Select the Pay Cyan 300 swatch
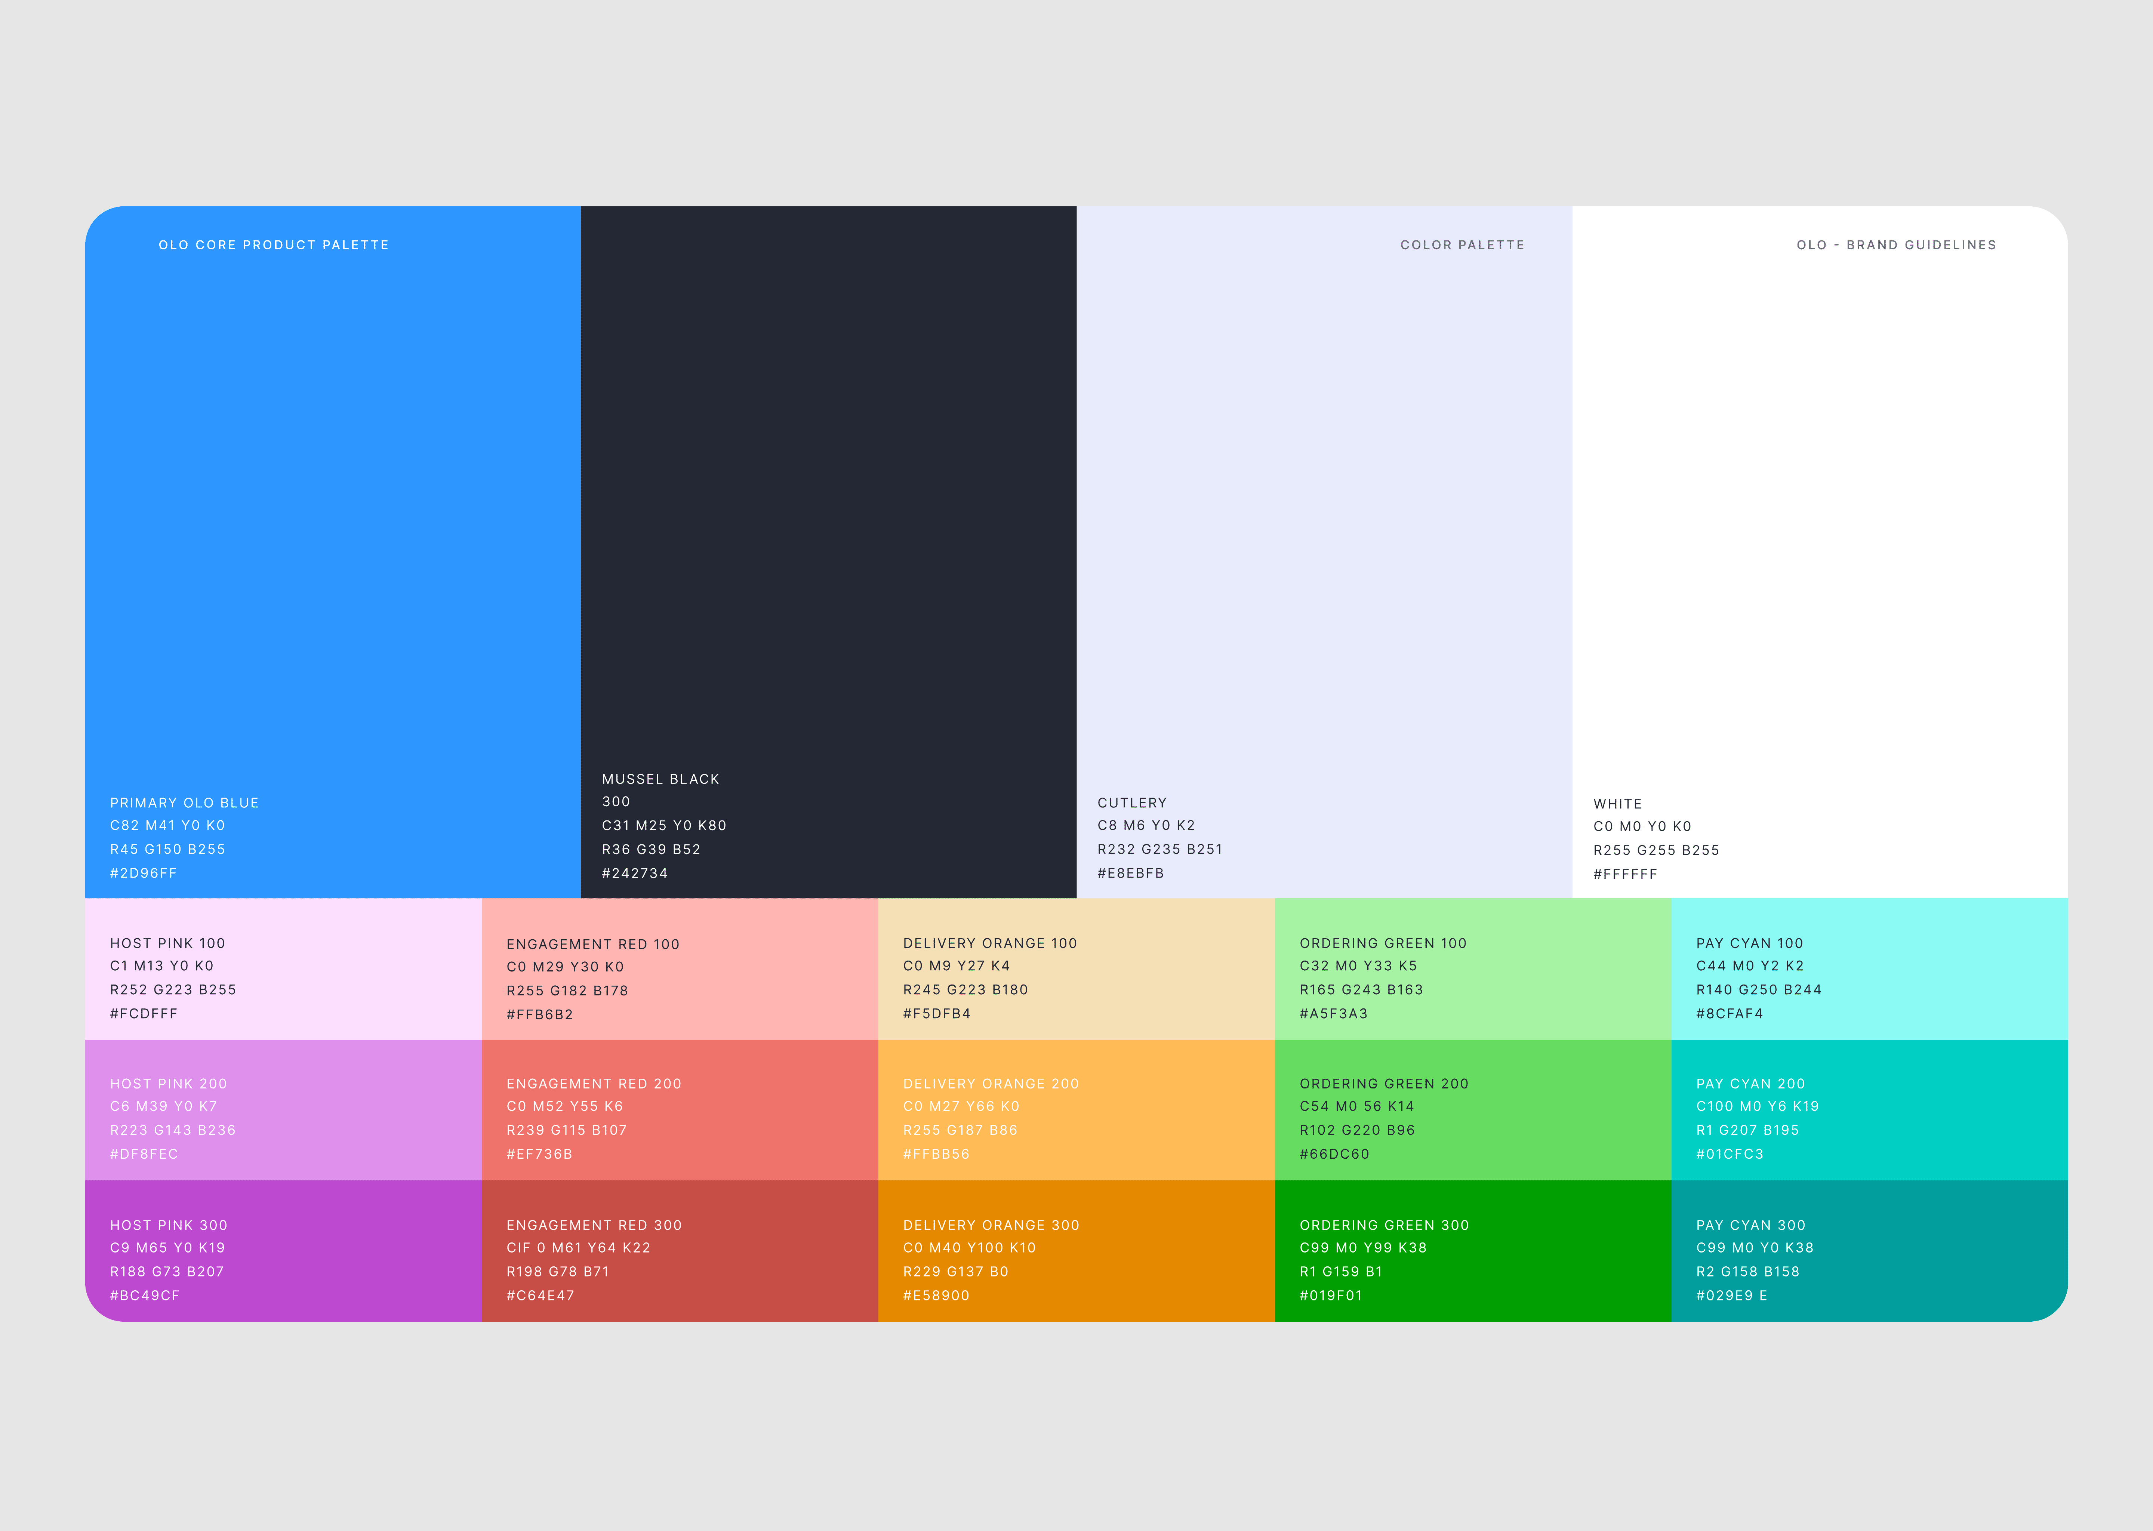The width and height of the screenshot is (2153, 1531). [x=1869, y=1250]
